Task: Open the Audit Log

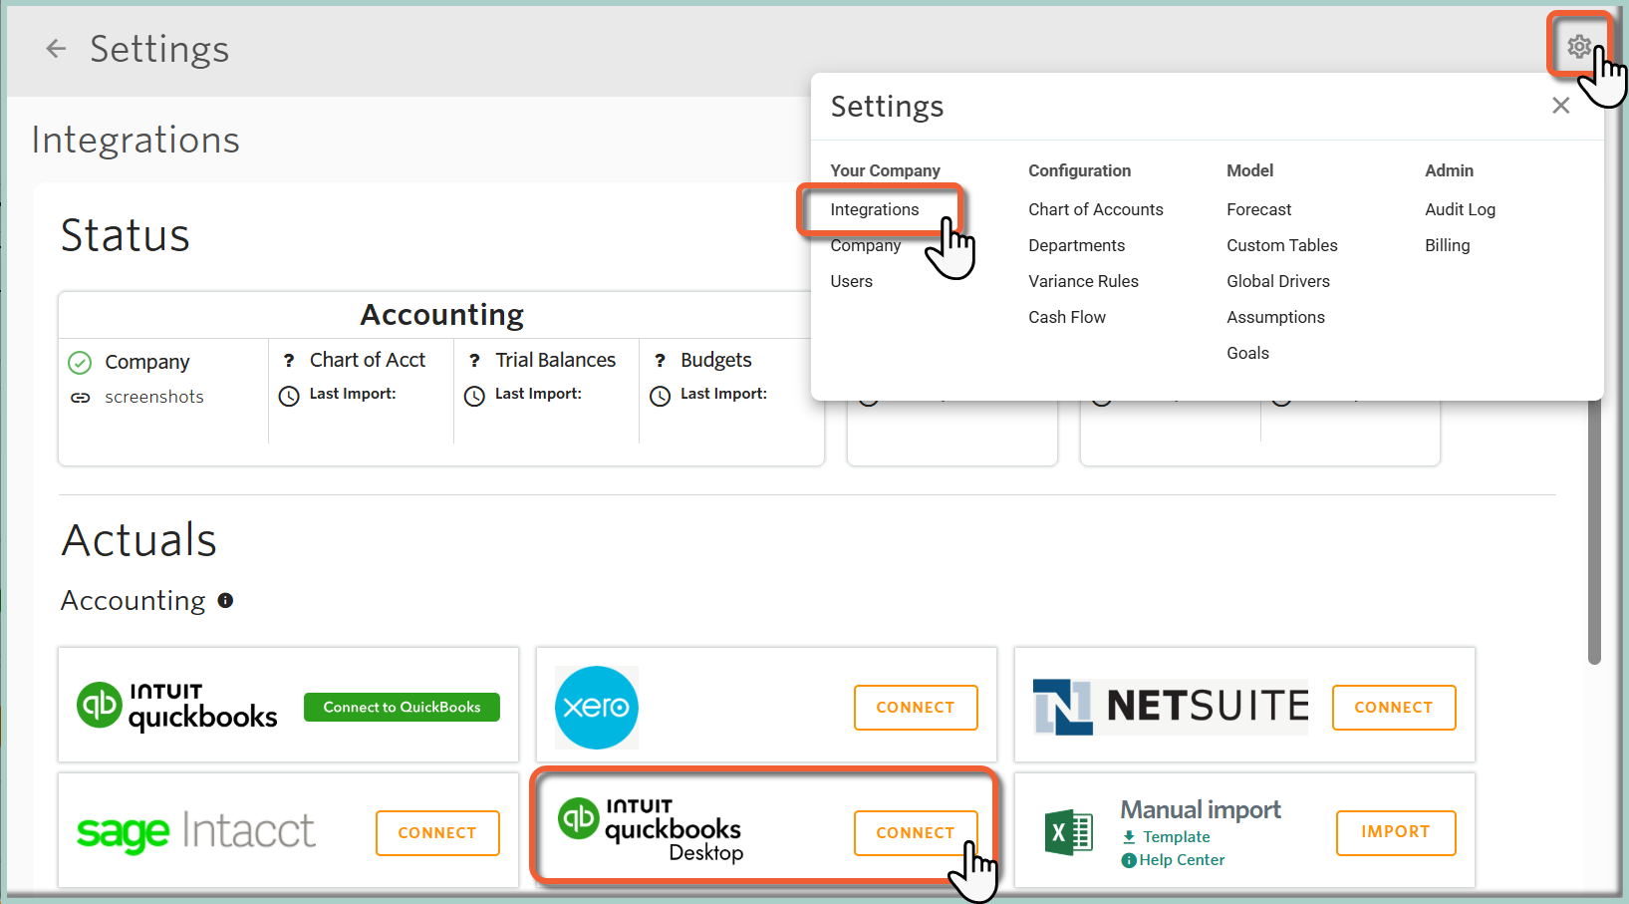Action: click(1460, 209)
